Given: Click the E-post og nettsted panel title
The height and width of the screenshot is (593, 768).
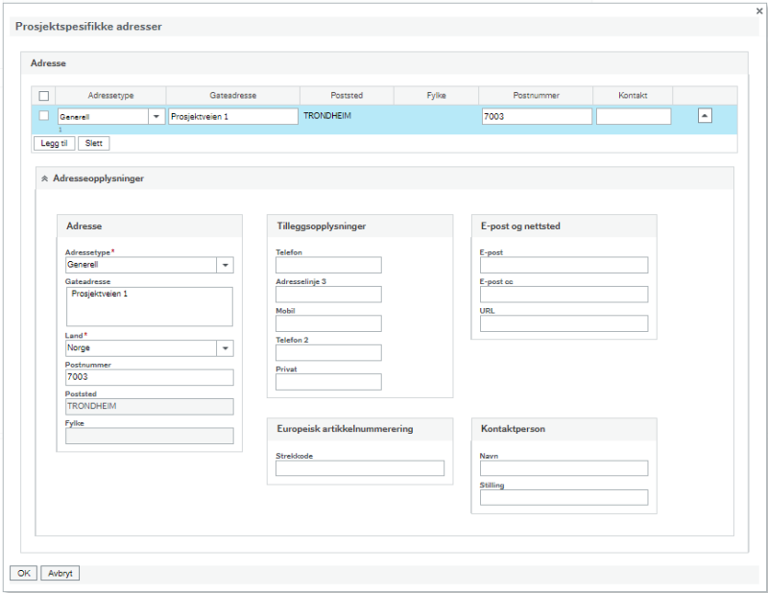Looking at the screenshot, I should click(520, 226).
